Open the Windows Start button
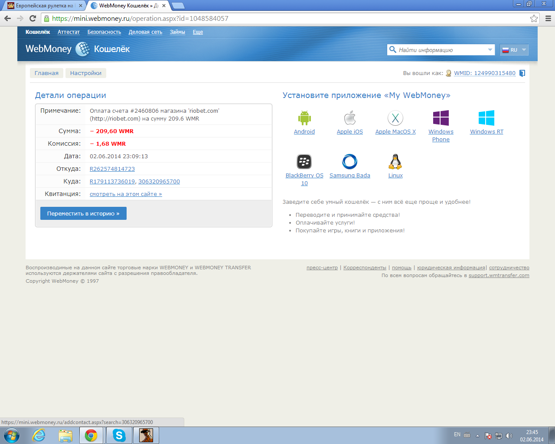This screenshot has height=444, width=555. coord(11,435)
